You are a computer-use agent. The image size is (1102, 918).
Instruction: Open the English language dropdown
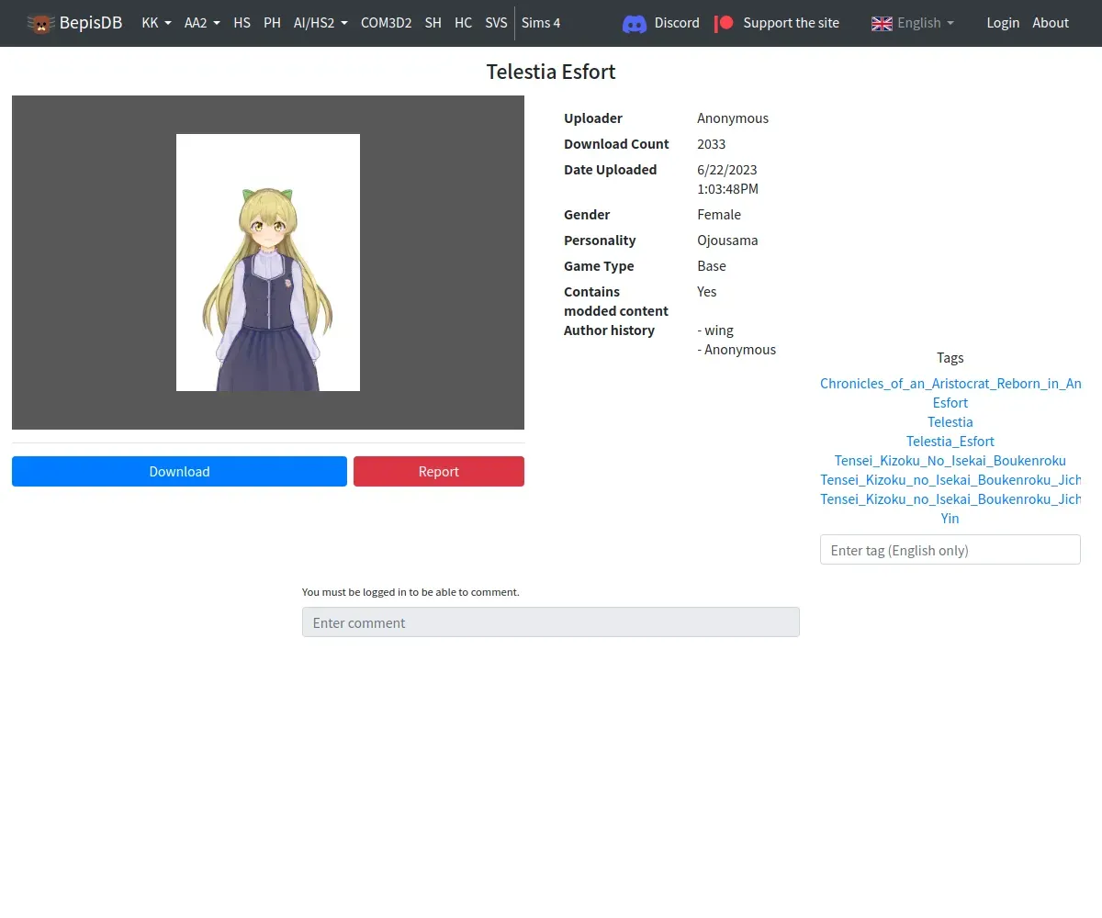coord(913,23)
